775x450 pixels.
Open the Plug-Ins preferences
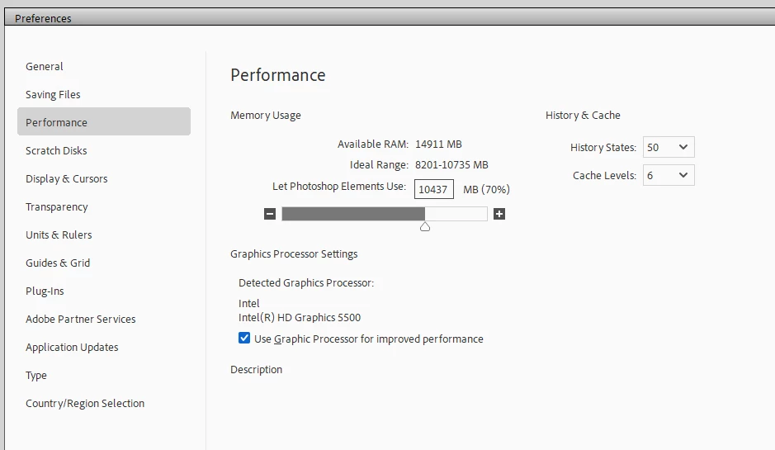(45, 291)
